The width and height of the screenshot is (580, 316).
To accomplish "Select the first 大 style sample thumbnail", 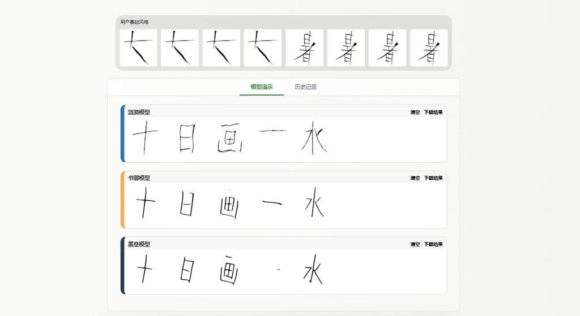I will pyautogui.click(x=138, y=48).
